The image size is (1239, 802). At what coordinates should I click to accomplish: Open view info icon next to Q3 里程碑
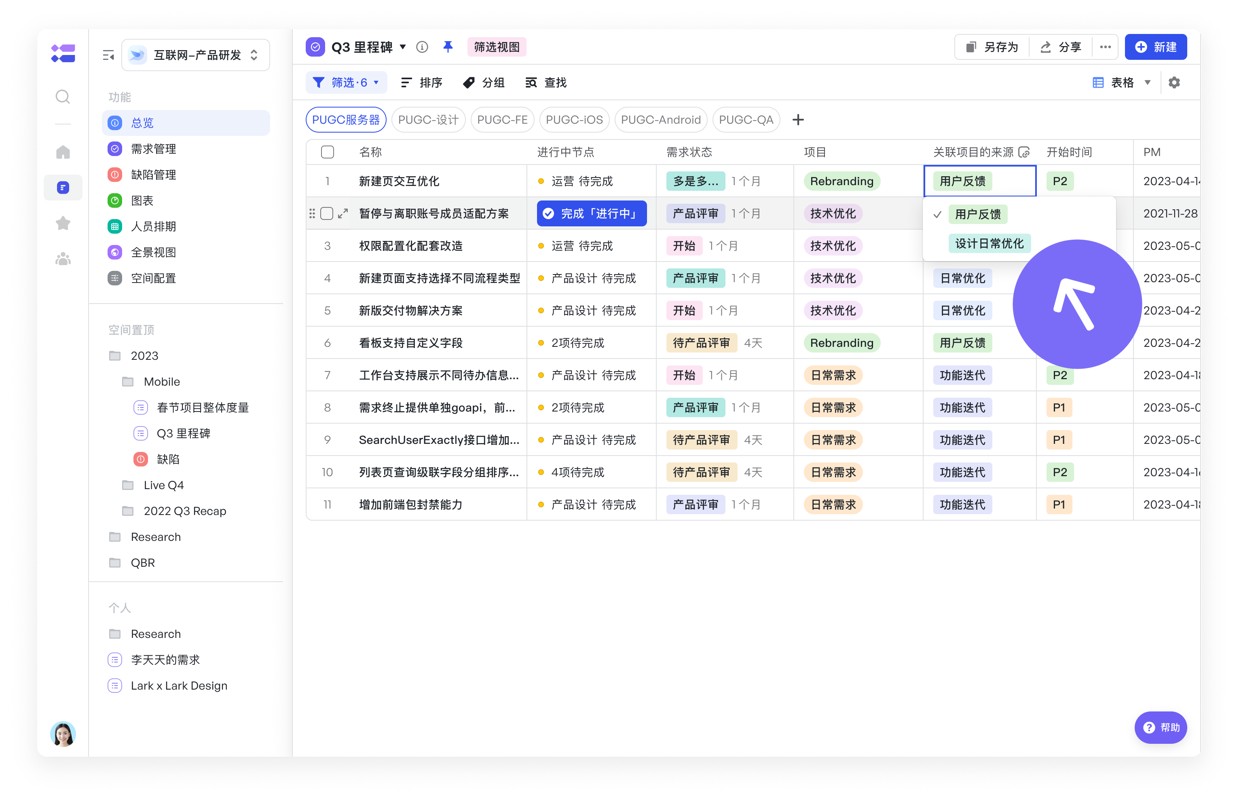point(422,47)
